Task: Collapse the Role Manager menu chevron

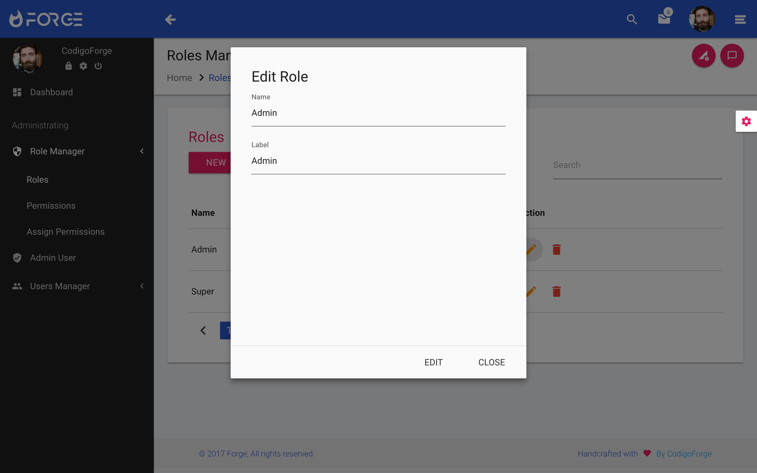Action: click(142, 151)
